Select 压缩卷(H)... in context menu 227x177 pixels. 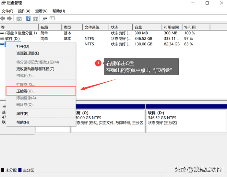coord(41,91)
